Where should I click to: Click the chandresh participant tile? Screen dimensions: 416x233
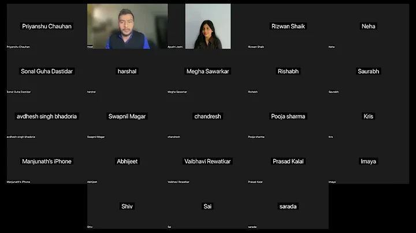[208, 116]
